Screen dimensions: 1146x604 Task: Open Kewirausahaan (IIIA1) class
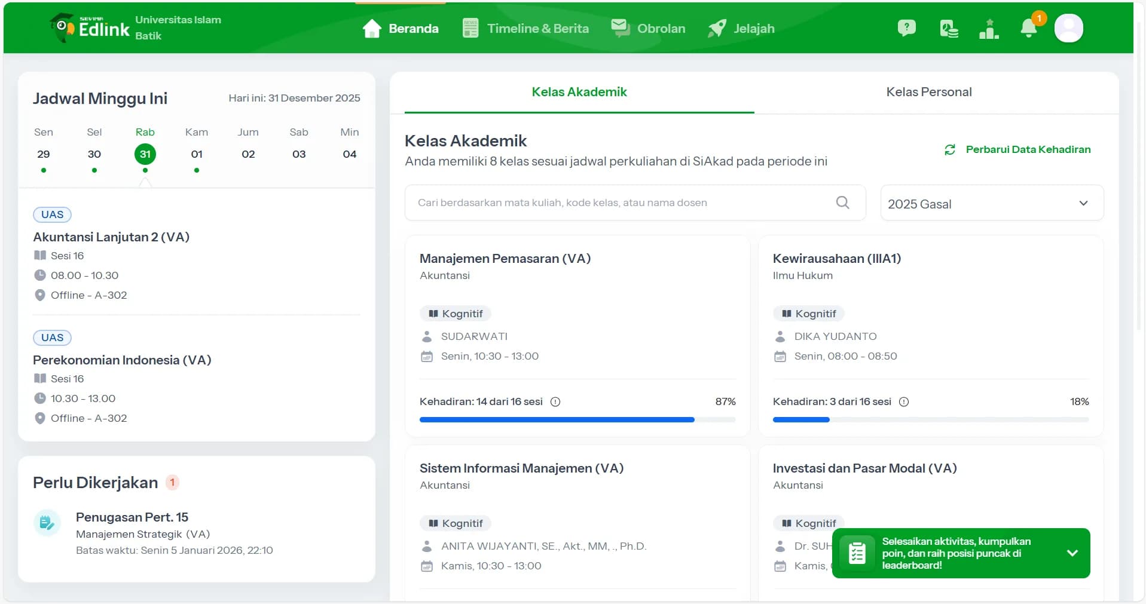point(837,259)
